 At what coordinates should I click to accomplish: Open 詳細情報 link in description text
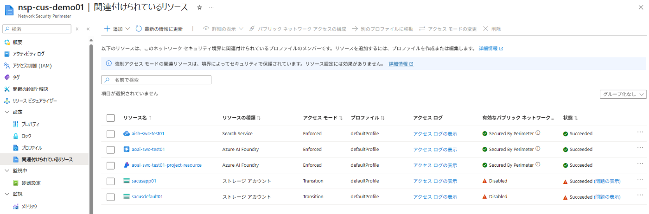pos(490,48)
